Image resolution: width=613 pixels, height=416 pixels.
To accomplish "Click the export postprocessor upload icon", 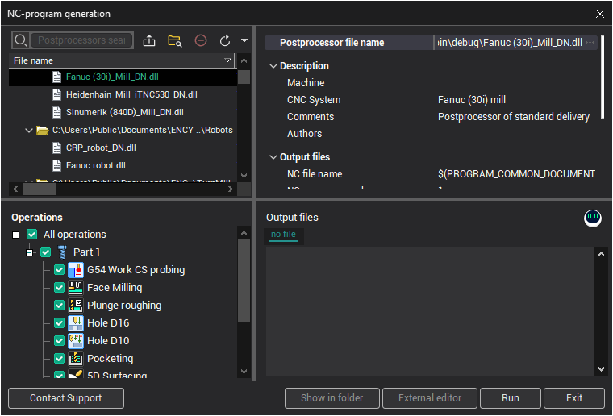I will (x=149, y=40).
